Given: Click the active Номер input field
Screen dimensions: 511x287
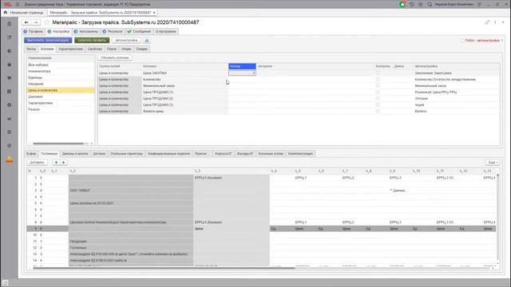Looking at the screenshot, I should coord(242,73).
